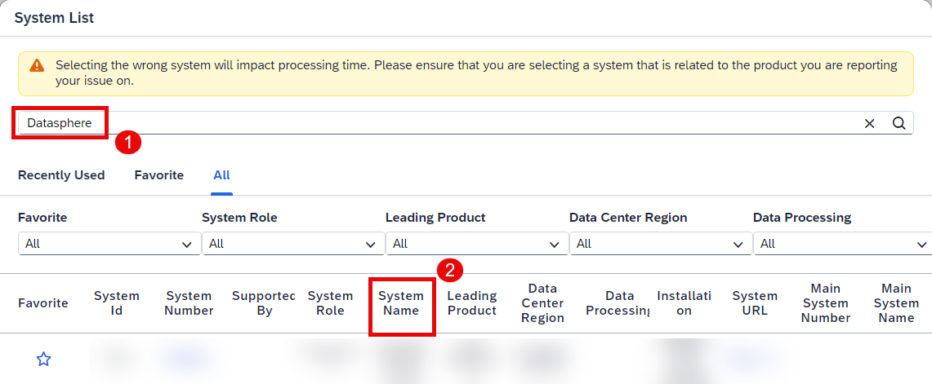Click the magnifier search icon
Viewport: 932px width, 384px height.
[899, 123]
